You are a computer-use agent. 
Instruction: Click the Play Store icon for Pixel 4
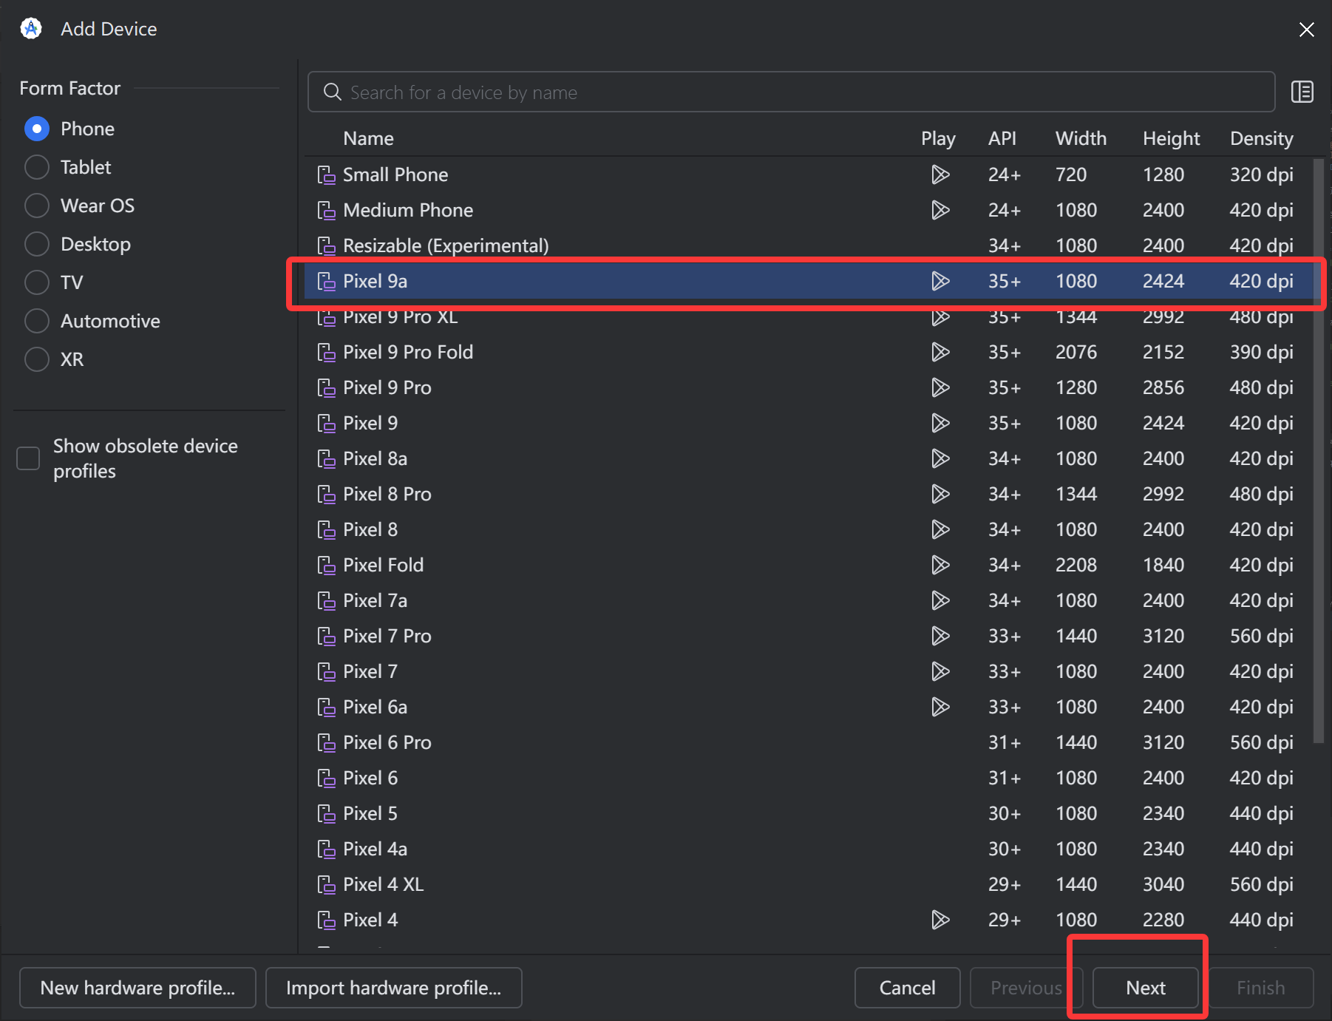click(x=940, y=920)
